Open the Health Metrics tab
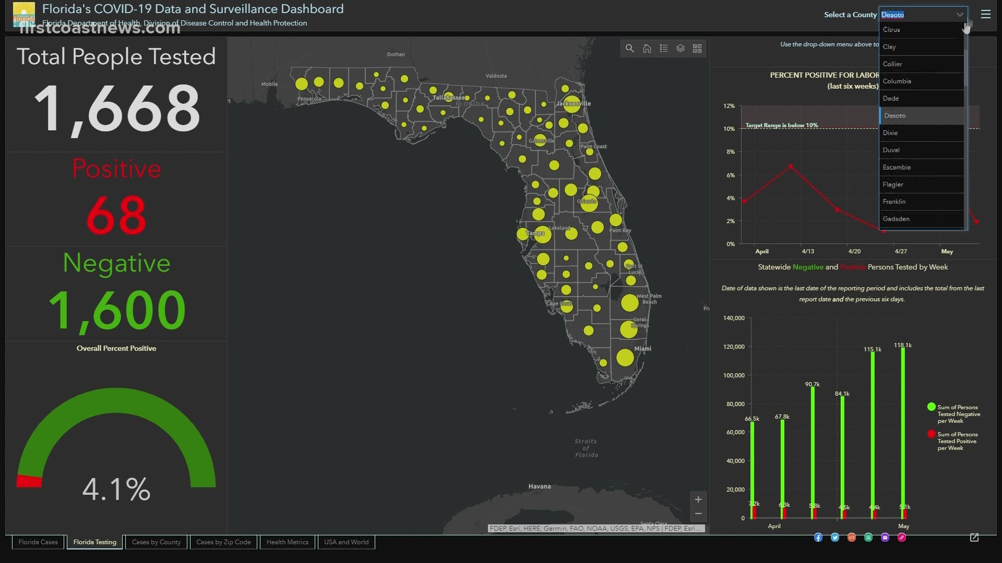 (x=288, y=542)
